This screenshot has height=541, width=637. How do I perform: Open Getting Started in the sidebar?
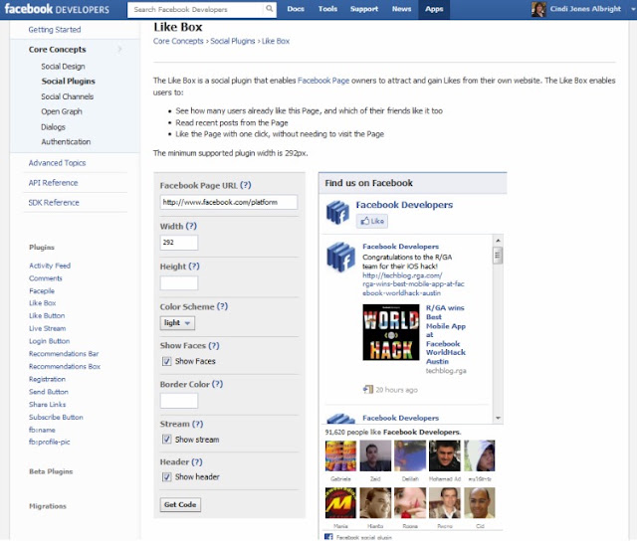(x=55, y=30)
